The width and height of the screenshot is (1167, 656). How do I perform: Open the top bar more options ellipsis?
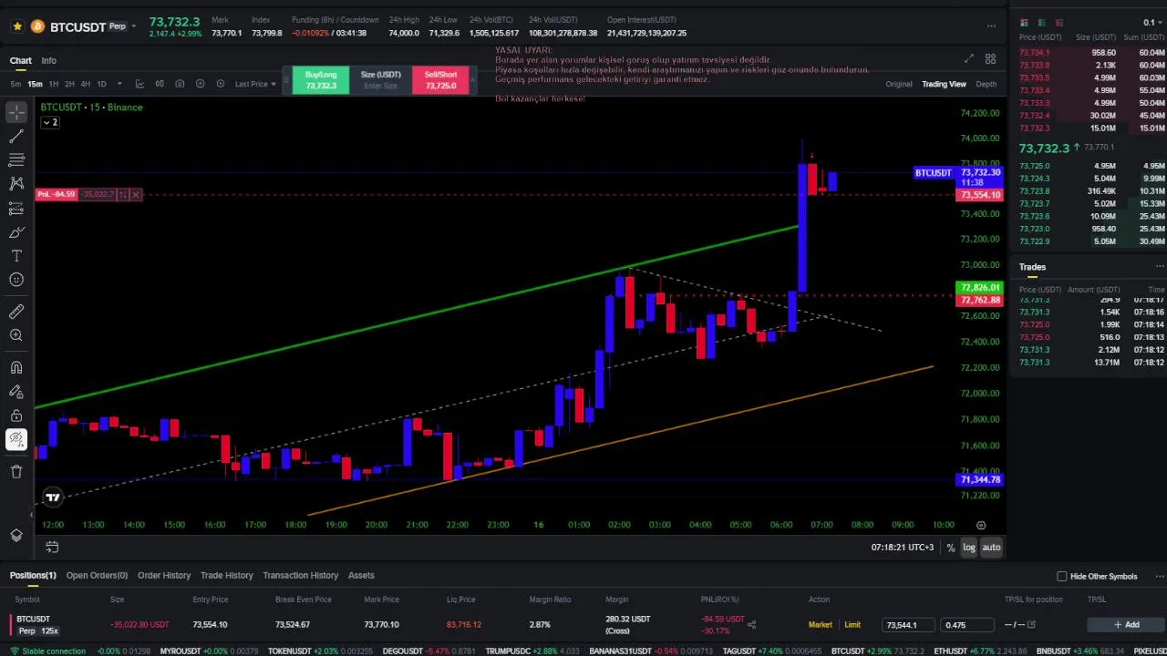pyautogui.click(x=991, y=26)
